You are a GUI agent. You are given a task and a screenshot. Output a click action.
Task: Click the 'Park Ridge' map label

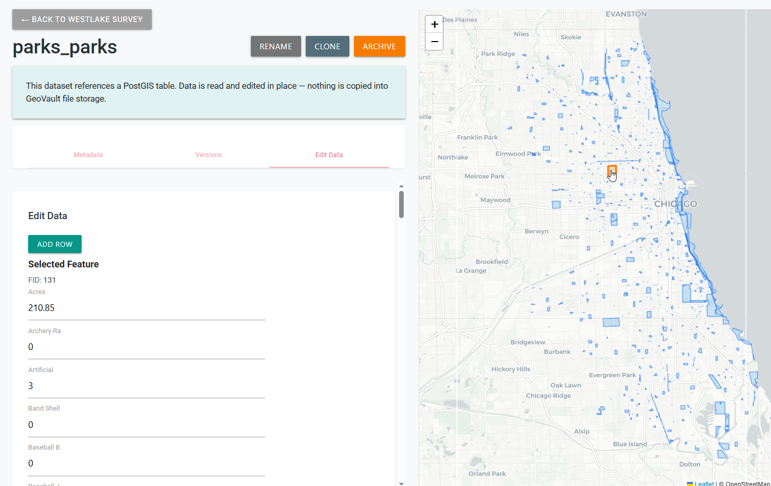(x=498, y=54)
